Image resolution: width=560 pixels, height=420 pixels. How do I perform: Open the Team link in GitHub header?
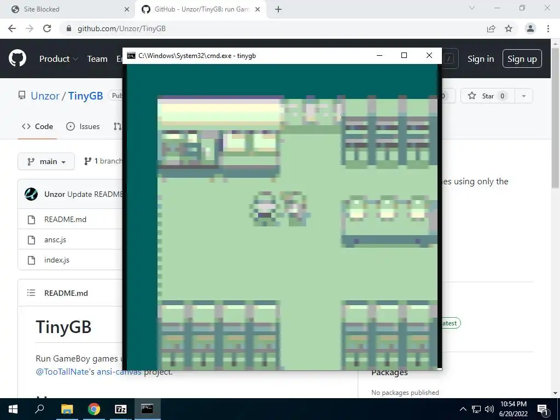97,59
